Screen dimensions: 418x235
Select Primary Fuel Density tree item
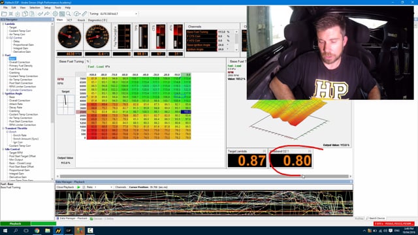click(x=21, y=65)
